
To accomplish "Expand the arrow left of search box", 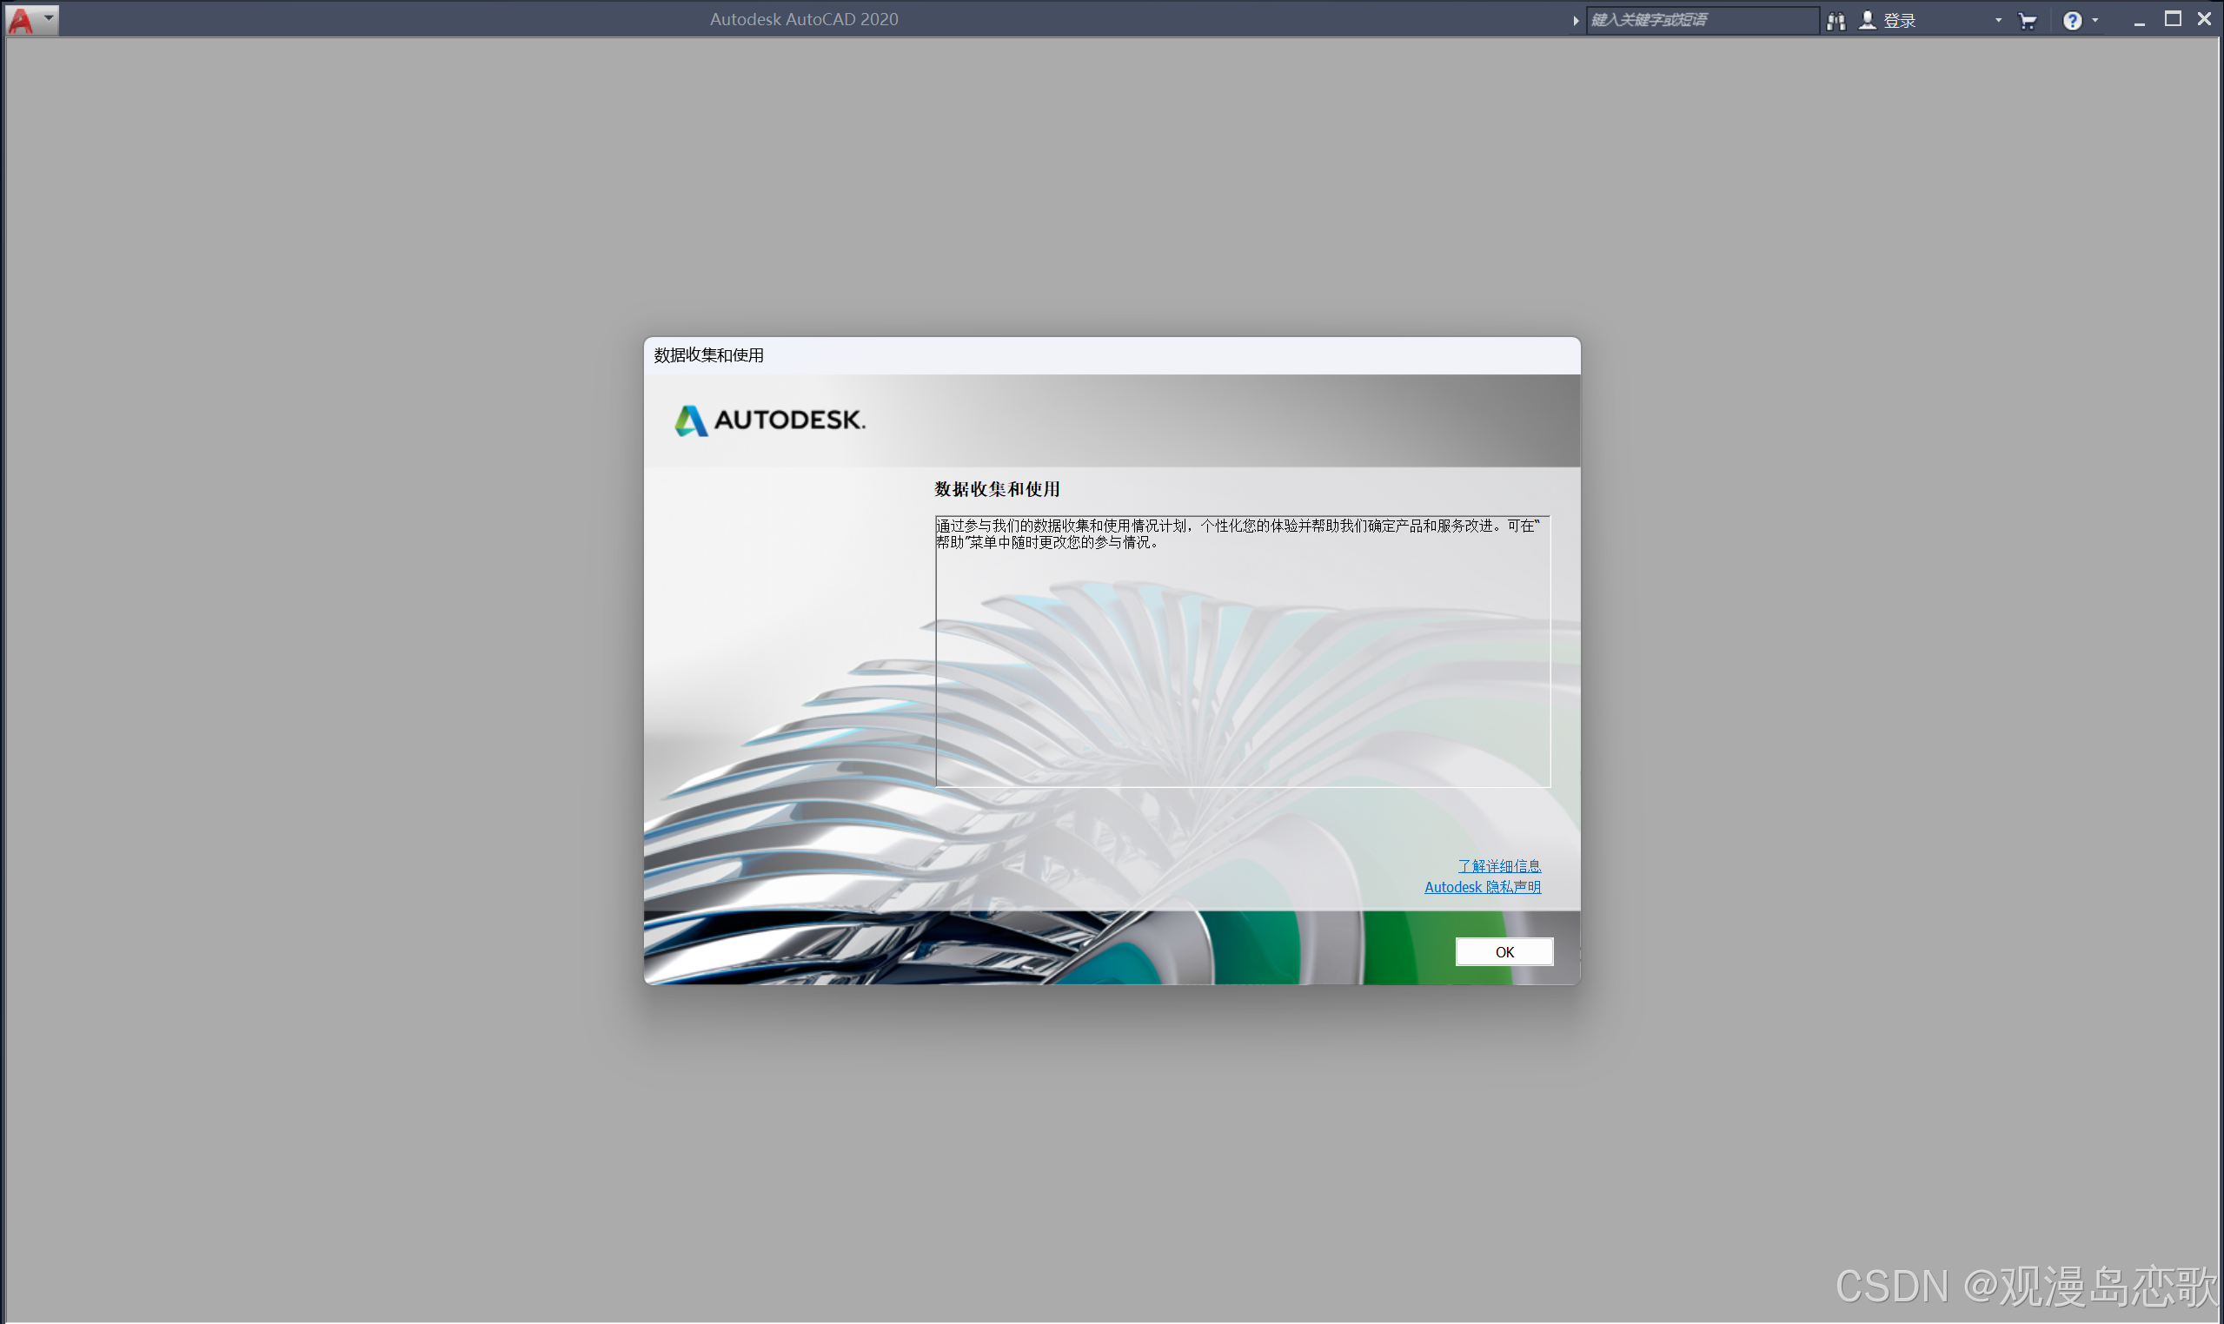I will coord(1576,21).
